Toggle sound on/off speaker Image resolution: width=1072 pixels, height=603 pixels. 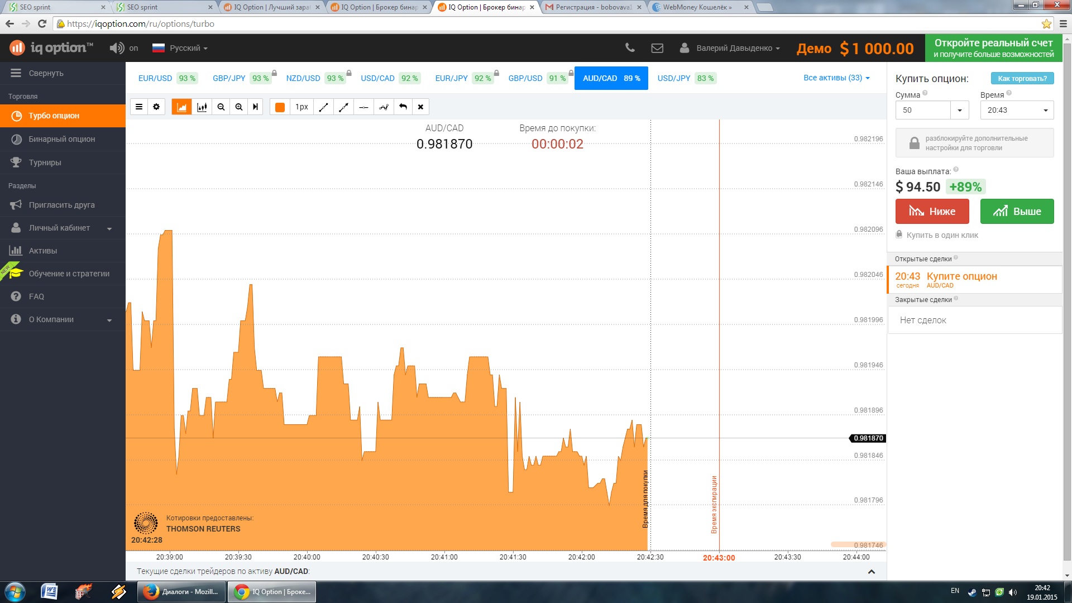coord(117,48)
